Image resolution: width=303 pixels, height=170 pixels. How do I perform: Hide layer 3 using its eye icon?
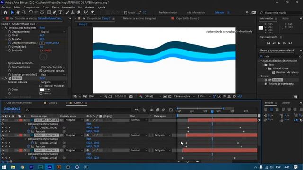click(x=3, y=150)
